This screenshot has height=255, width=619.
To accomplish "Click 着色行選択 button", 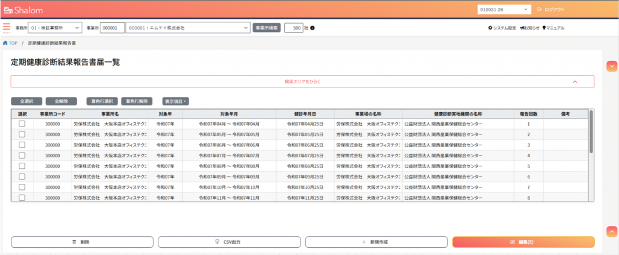I will pyautogui.click(x=102, y=101).
